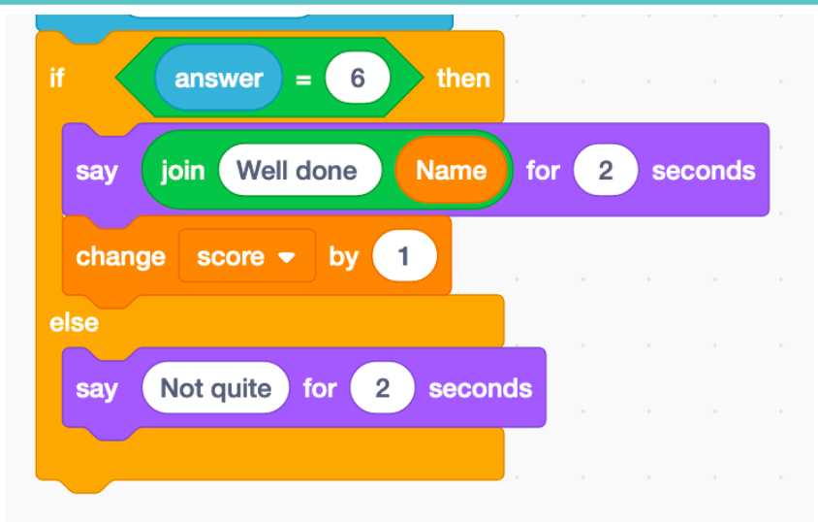This screenshot has width=818, height=522.
Task: Click the value 6 input field
Action: pyautogui.click(x=357, y=79)
